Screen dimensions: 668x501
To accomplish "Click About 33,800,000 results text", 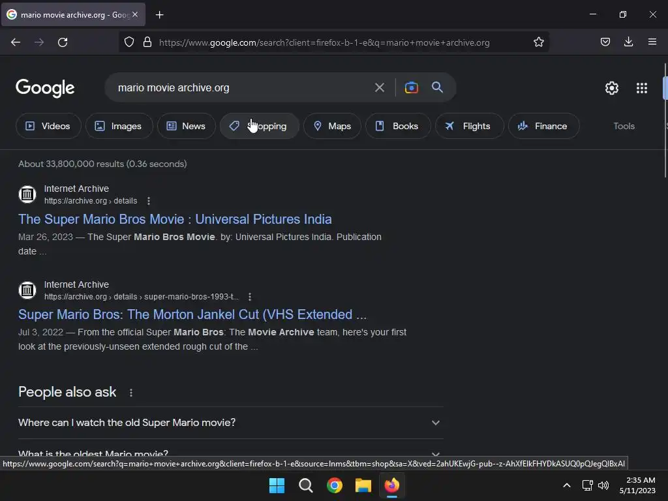I will pos(102,164).
